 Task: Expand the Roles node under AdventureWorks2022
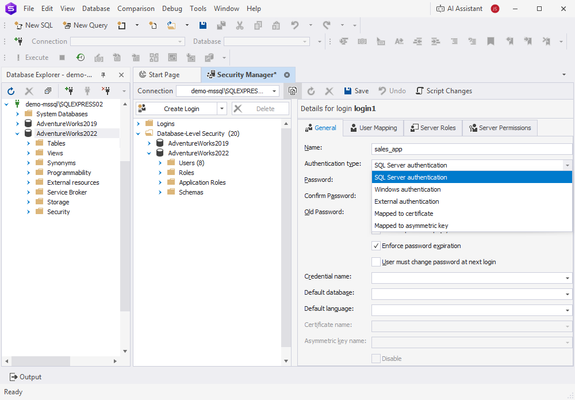tap(160, 172)
